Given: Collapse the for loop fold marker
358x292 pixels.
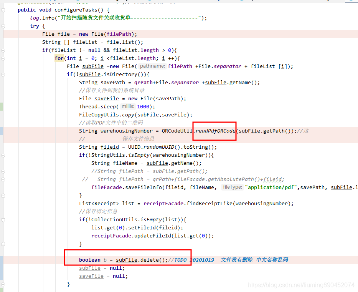Looking at the screenshot, I should (3, 58).
